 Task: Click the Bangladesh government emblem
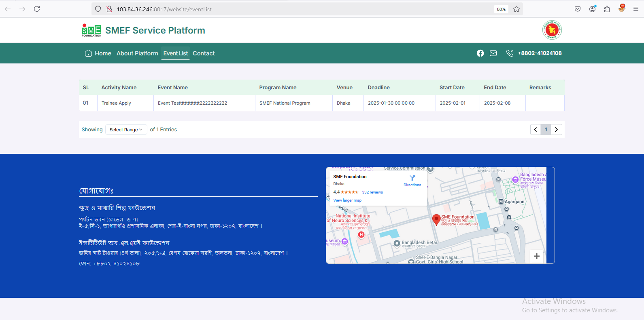tap(552, 30)
